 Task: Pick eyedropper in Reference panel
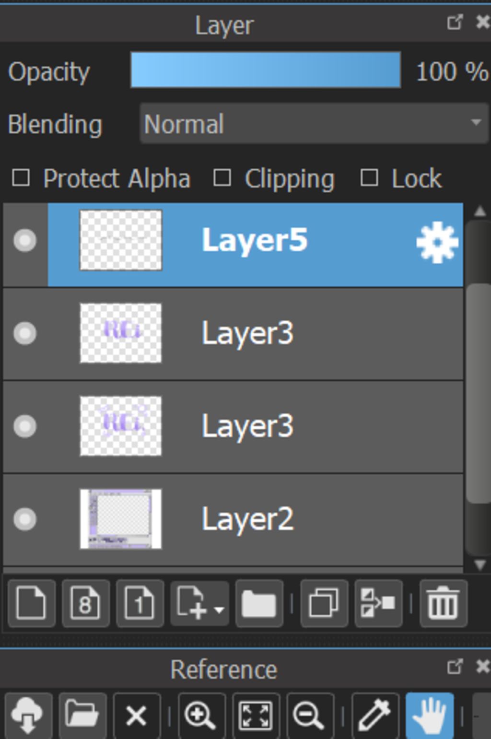point(374,715)
